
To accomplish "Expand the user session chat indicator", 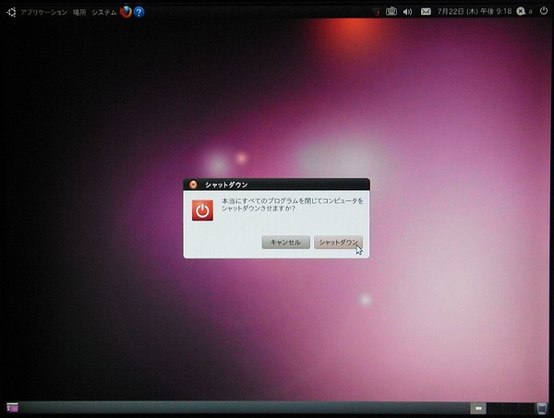I will pos(522,12).
